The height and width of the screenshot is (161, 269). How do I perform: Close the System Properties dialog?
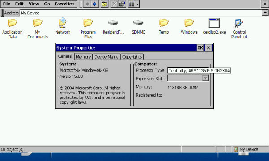(x=208, y=48)
